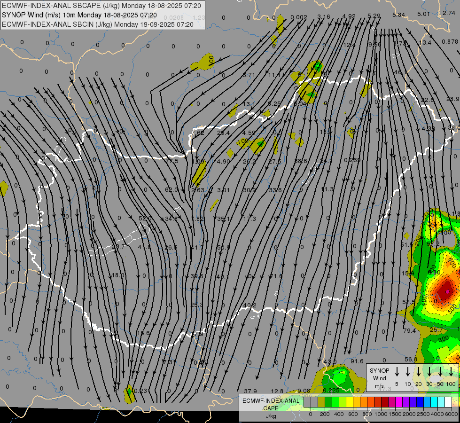Pick the pure blue CAPE legend swatch
Screen dimensions: 460x423
420,402
